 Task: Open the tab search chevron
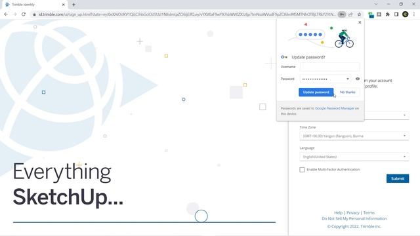(x=376, y=5)
